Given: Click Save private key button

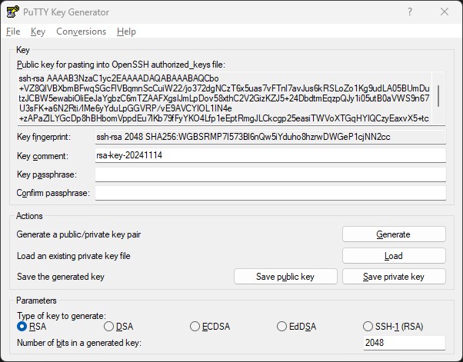Looking at the screenshot, I should [x=394, y=277].
